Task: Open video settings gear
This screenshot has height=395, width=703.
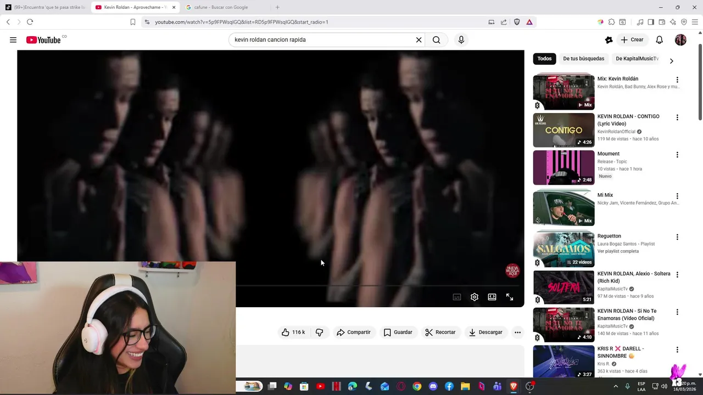Action: click(475, 297)
